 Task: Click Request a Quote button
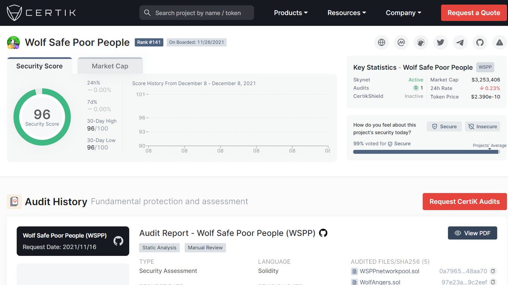coord(474,13)
